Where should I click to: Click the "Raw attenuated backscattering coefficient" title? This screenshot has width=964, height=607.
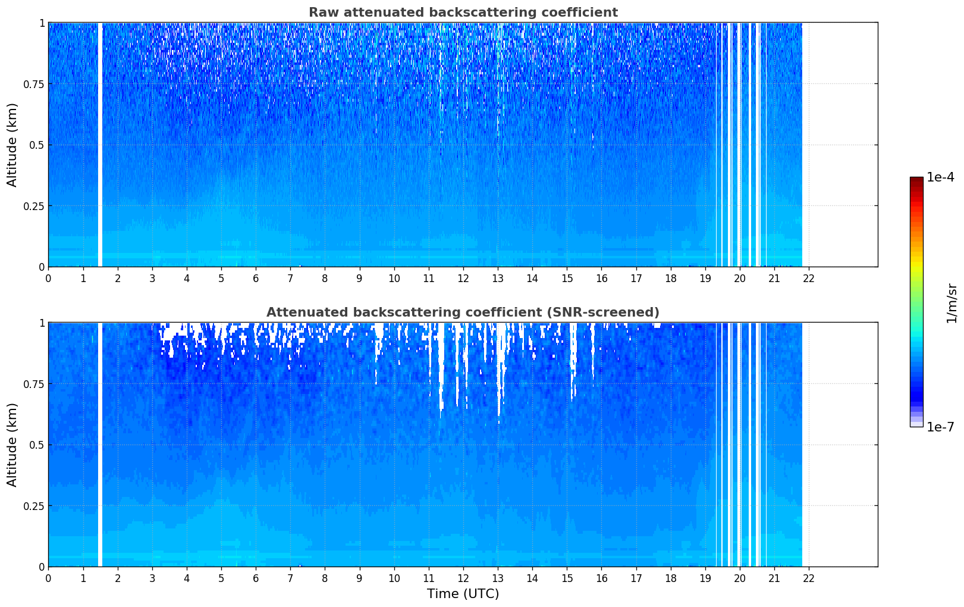463,12
